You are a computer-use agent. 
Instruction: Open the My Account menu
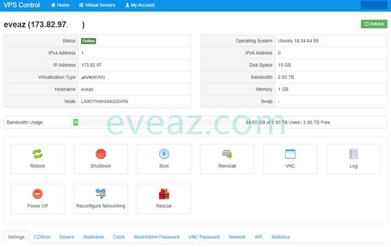140,5
